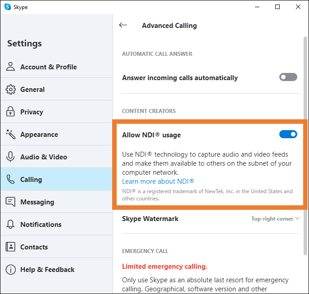Click the General gear icon
The image size is (309, 294).
click(x=10, y=90)
